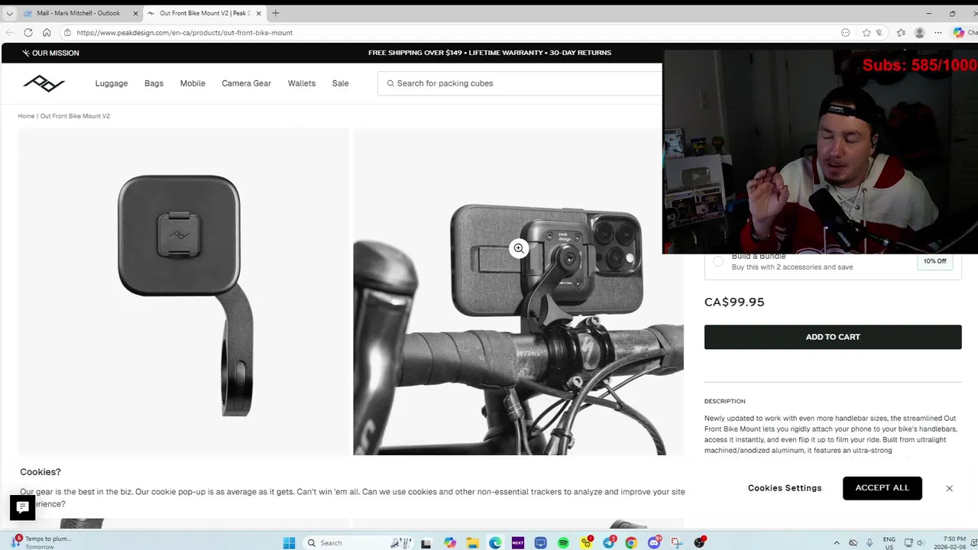Open the browser profile icon

919,33
